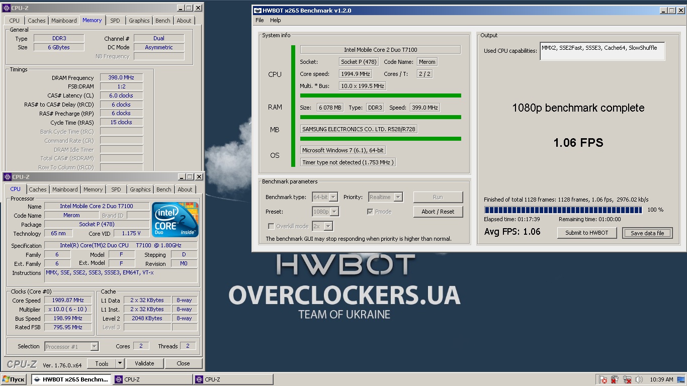Viewport: 687px width, 386px height.
Task: Switch to SPD tab in lower CPU-Z
Action: click(116, 189)
